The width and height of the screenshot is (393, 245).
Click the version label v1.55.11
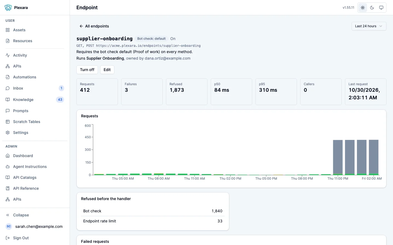349,8
